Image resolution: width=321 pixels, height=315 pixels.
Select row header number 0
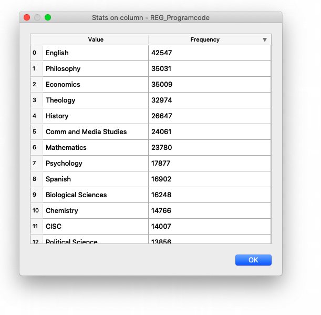35,53
